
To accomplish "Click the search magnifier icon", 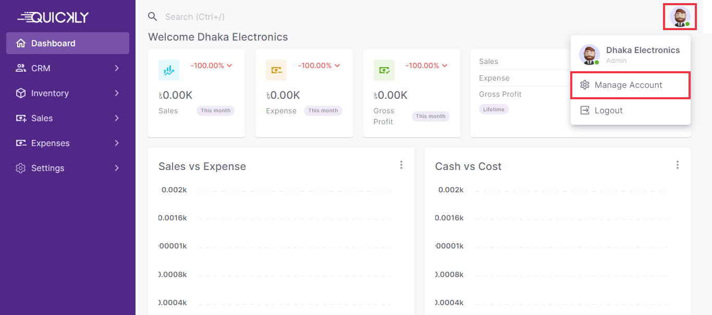I will (x=153, y=17).
